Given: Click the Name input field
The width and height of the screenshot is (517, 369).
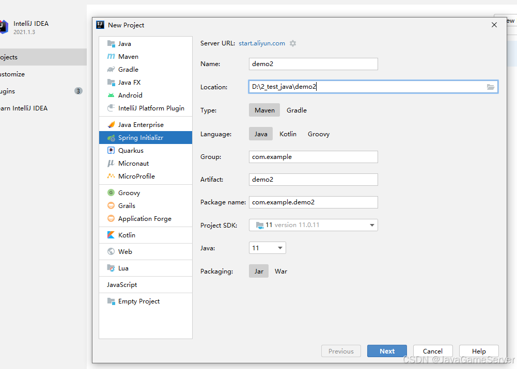Looking at the screenshot, I should 313,64.
